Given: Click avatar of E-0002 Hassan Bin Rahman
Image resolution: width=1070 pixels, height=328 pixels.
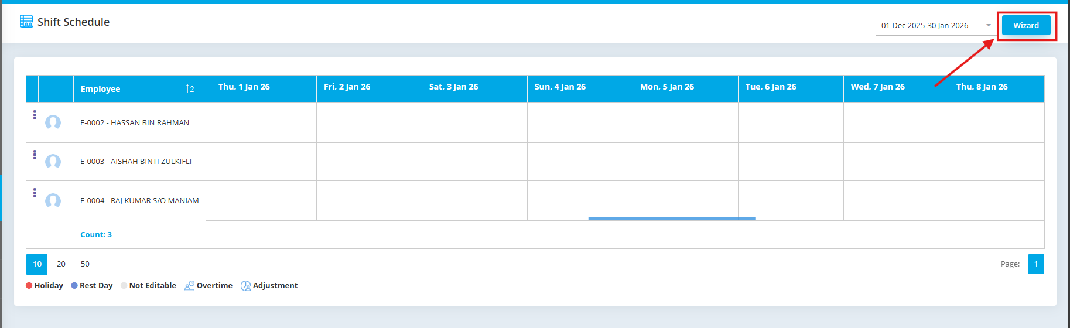Looking at the screenshot, I should 53,122.
